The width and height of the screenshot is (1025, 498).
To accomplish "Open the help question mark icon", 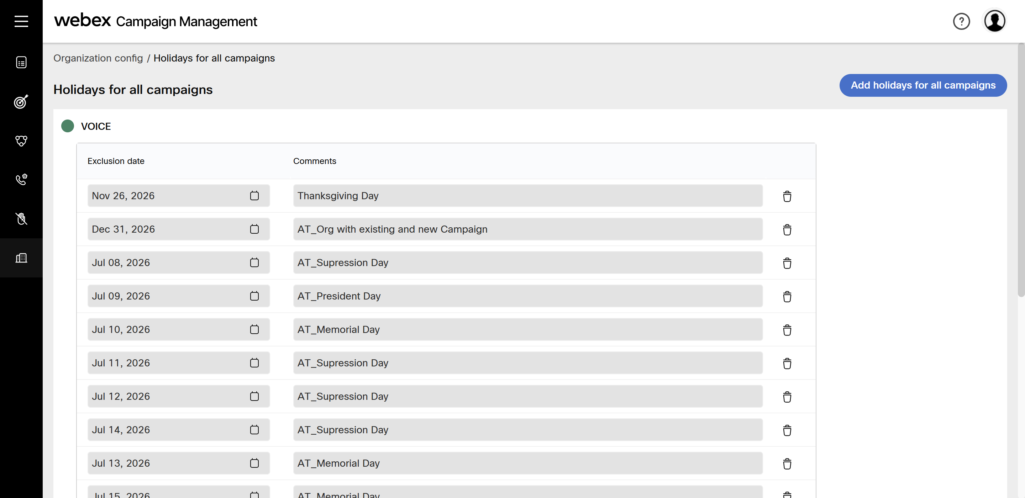I will [961, 21].
